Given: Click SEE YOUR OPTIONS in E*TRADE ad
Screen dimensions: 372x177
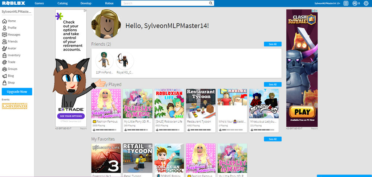Looking at the screenshot, I should [71, 116].
